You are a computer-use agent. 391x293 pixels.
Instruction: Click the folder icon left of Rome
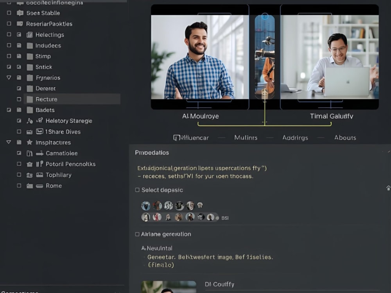tap(30, 186)
